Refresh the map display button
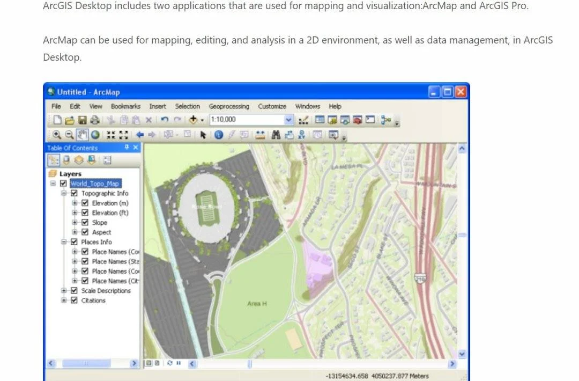This screenshot has width=579, height=381. click(x=170, y=363)
